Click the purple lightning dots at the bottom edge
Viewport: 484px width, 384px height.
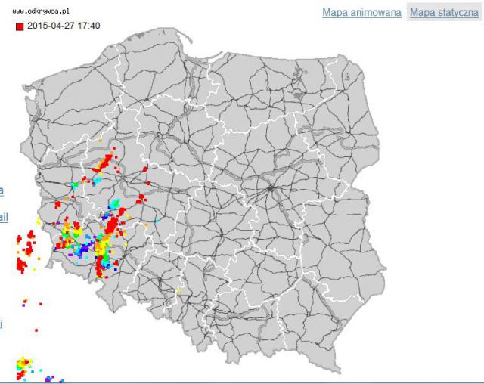point(50,377)
